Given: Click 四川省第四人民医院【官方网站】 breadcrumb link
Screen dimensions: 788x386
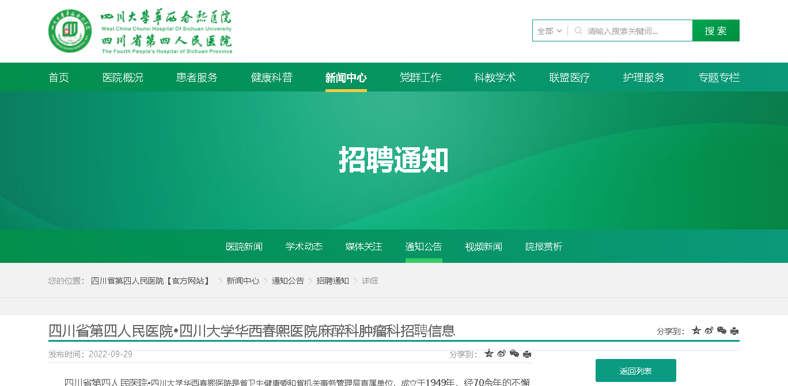Looking at the screenshot, I should click(x=150, y=281).
